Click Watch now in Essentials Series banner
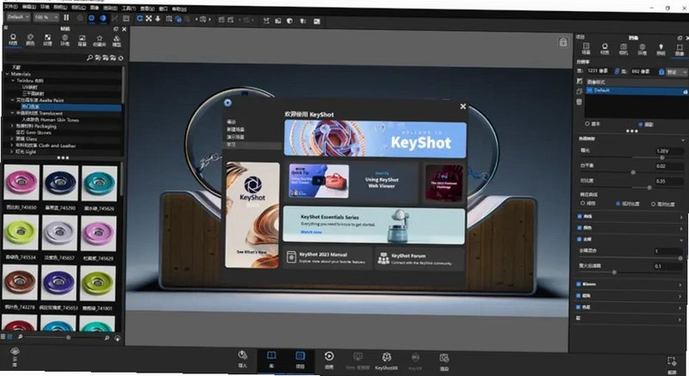 [x=311, y=231]
